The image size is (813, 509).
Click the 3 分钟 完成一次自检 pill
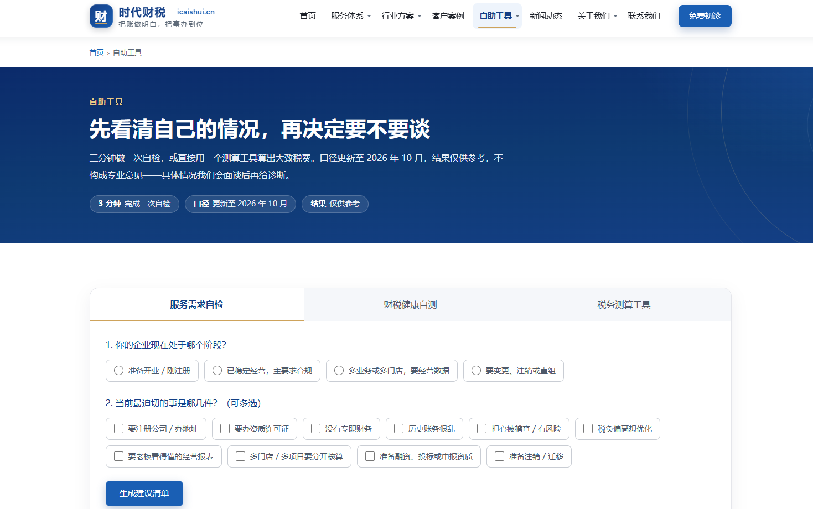(134, 204)
